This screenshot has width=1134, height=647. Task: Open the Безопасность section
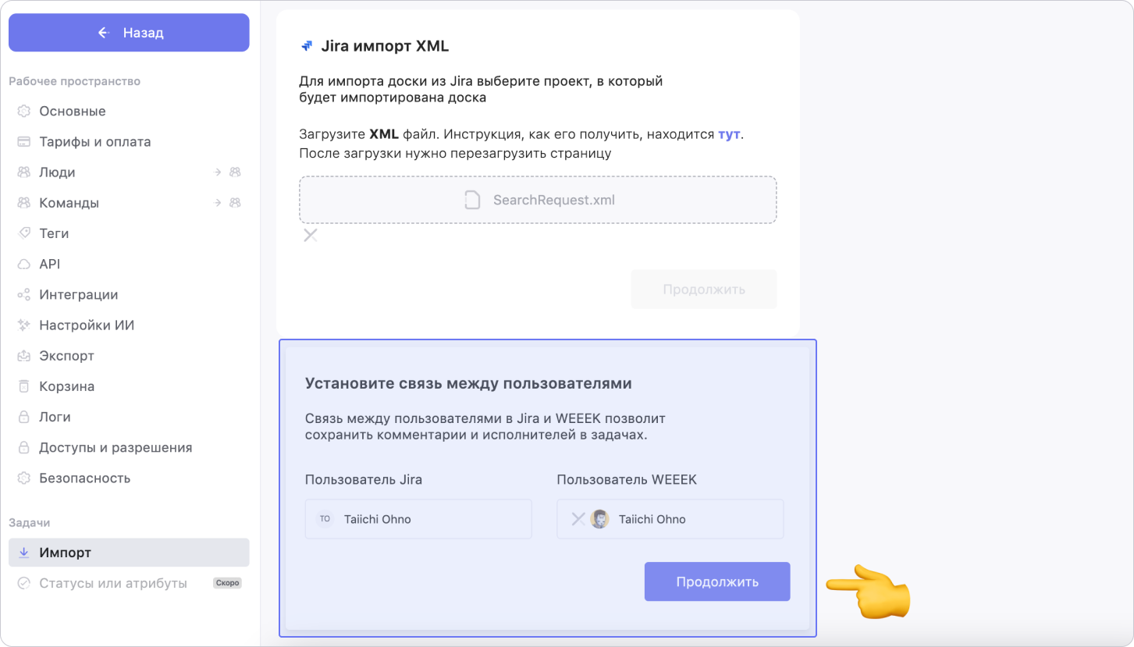[x=84, y=478]
